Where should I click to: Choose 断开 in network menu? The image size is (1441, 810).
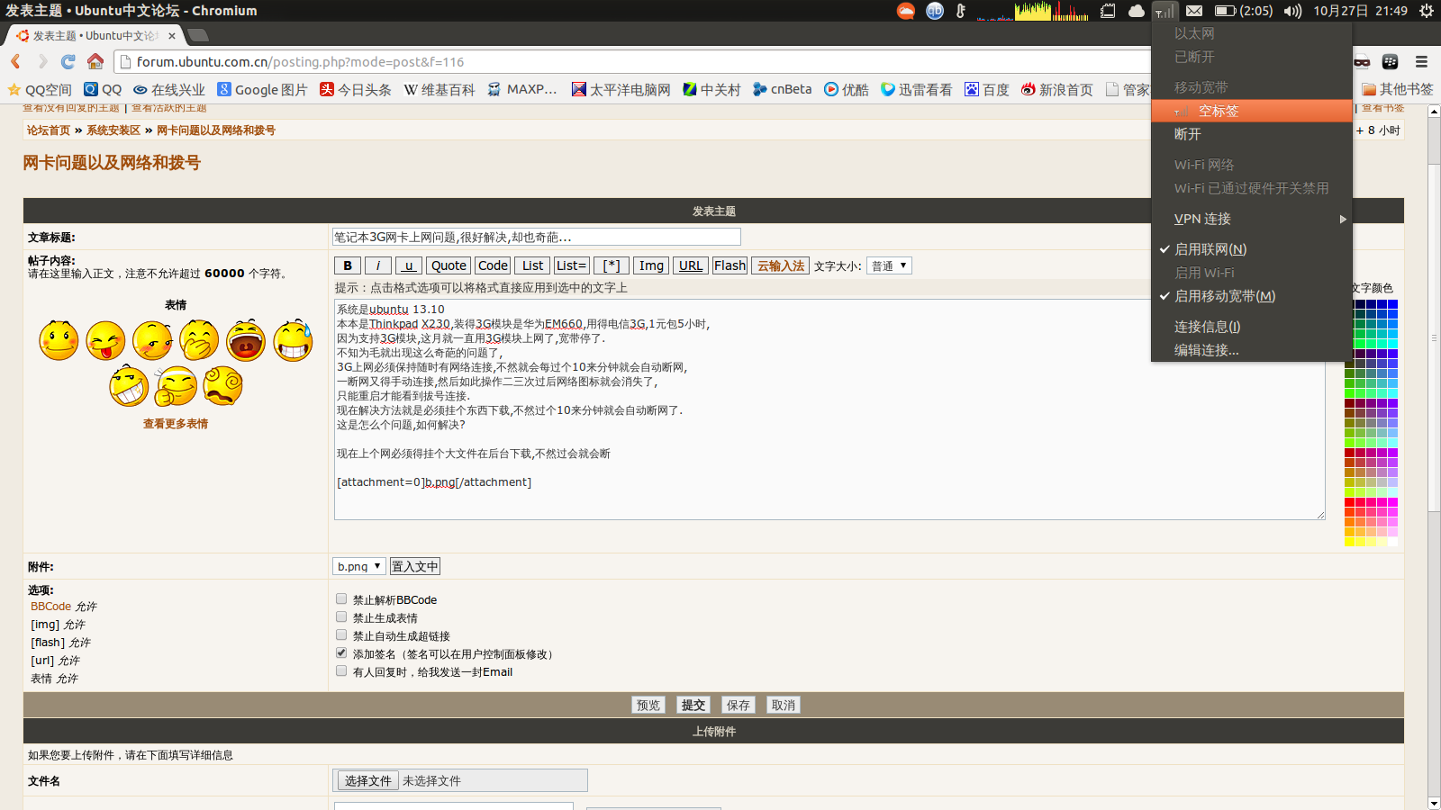[1252, 134]
